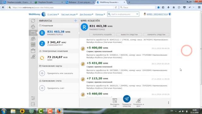This screenshot has width=202, height=114.
Task: Open the QR grid icon in the sidebar
Action: click(x=33, y=45)
